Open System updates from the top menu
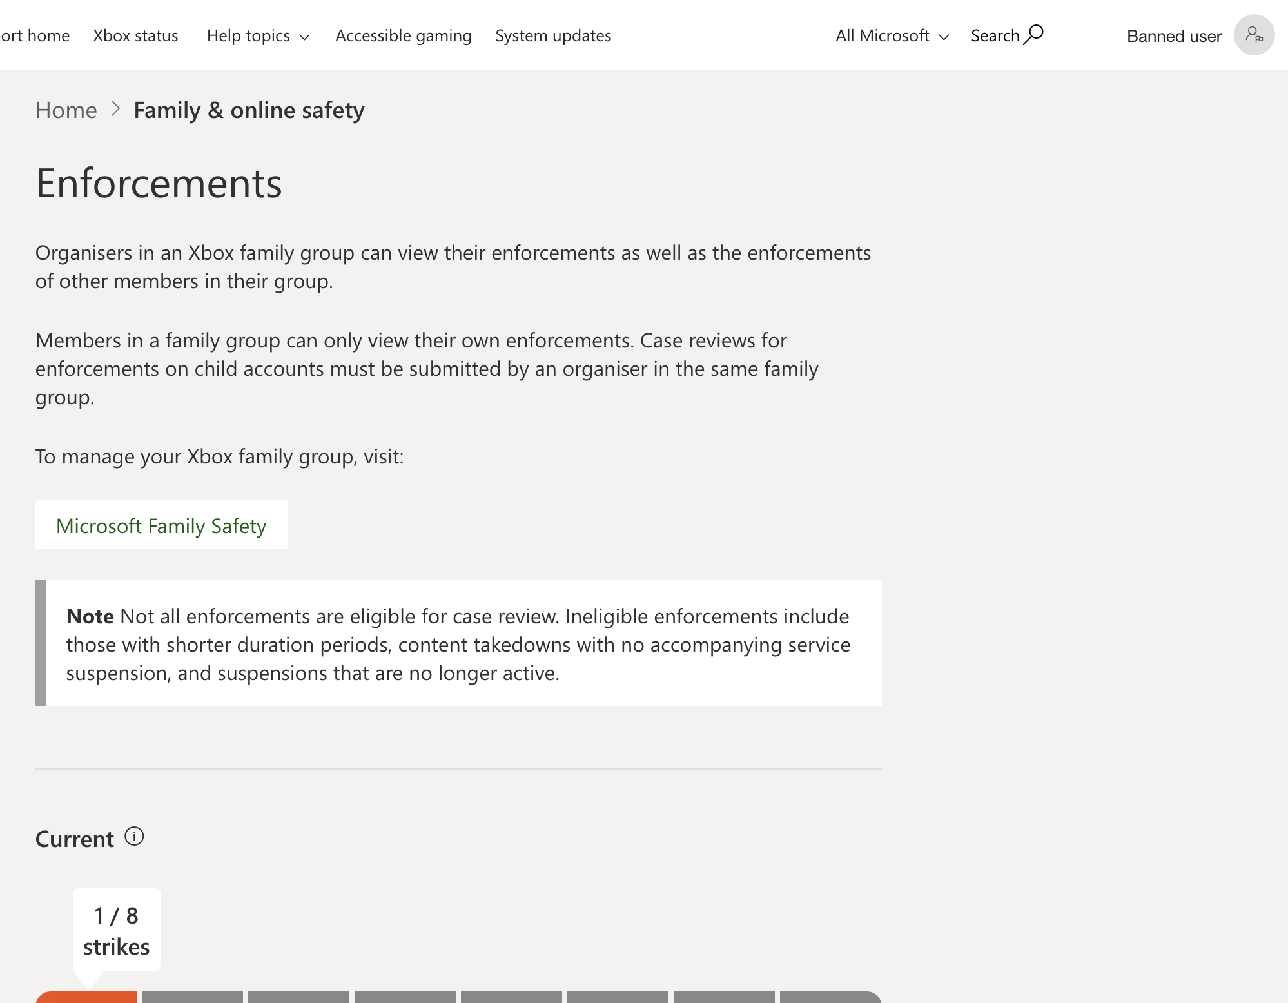The height and width of the screenshot is (1003, 1288). tap(552, 35)
